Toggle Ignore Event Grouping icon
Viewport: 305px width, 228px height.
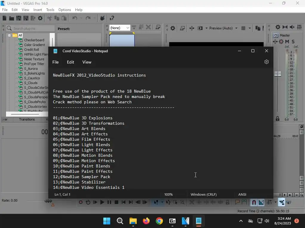tap(289, 202)
